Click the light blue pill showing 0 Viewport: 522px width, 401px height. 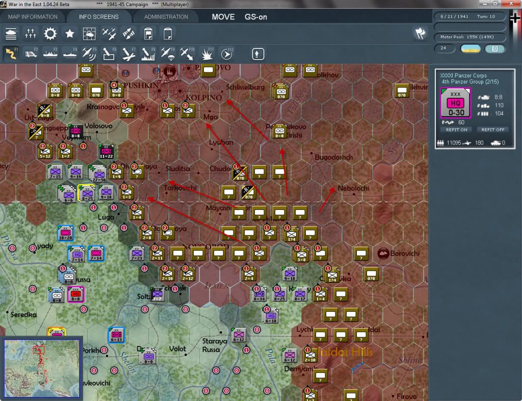(x=494, y=48)
